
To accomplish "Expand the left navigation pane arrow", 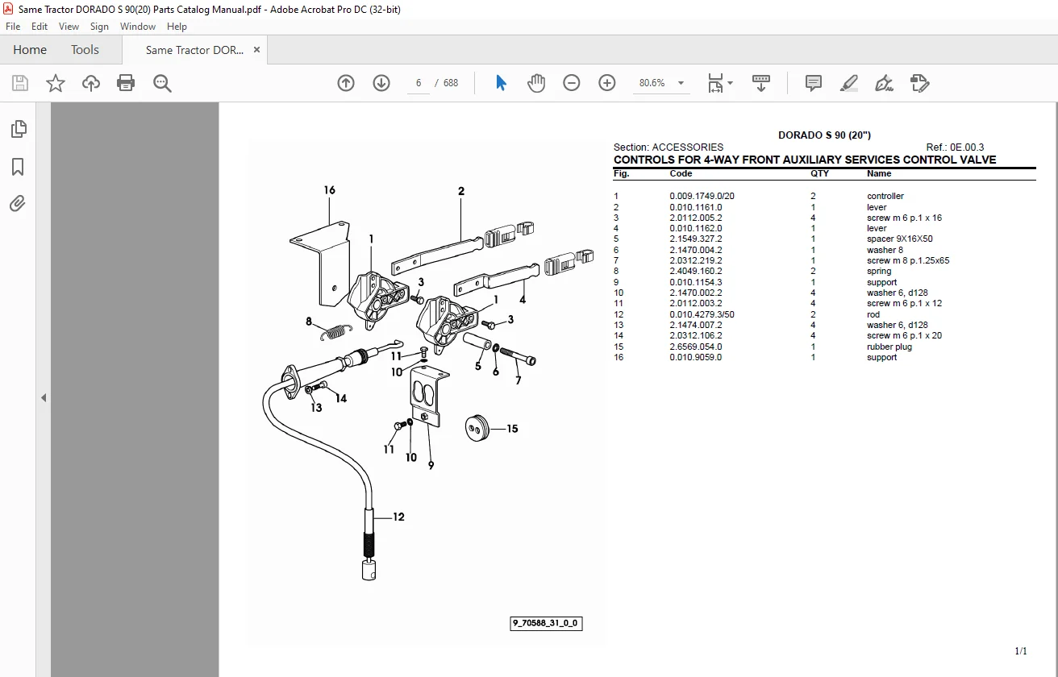I will pyautogui.click(x=44, y=397).
